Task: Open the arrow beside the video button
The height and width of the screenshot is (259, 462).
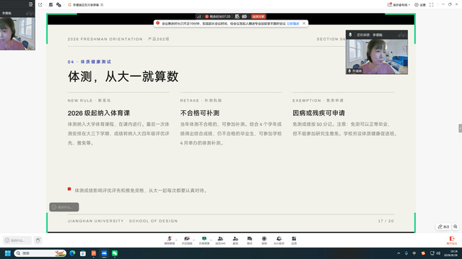Action: (193, 240)
